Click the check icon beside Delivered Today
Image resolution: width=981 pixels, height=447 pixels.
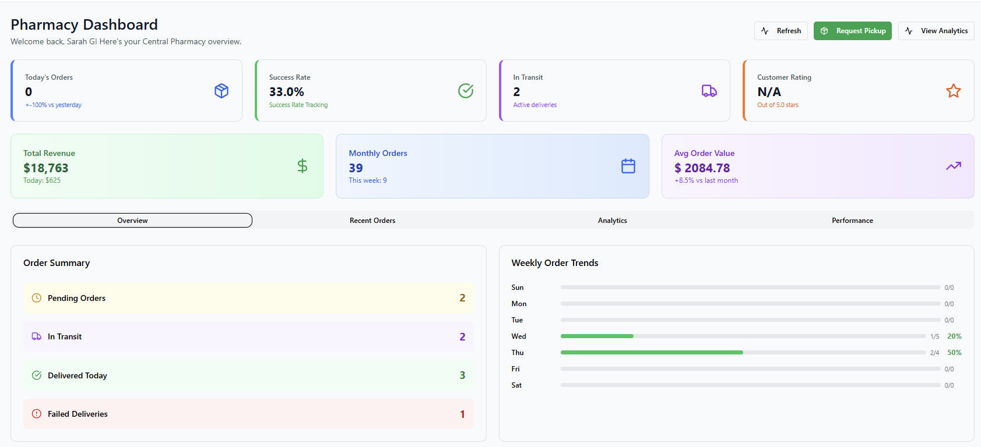[37, 375]
